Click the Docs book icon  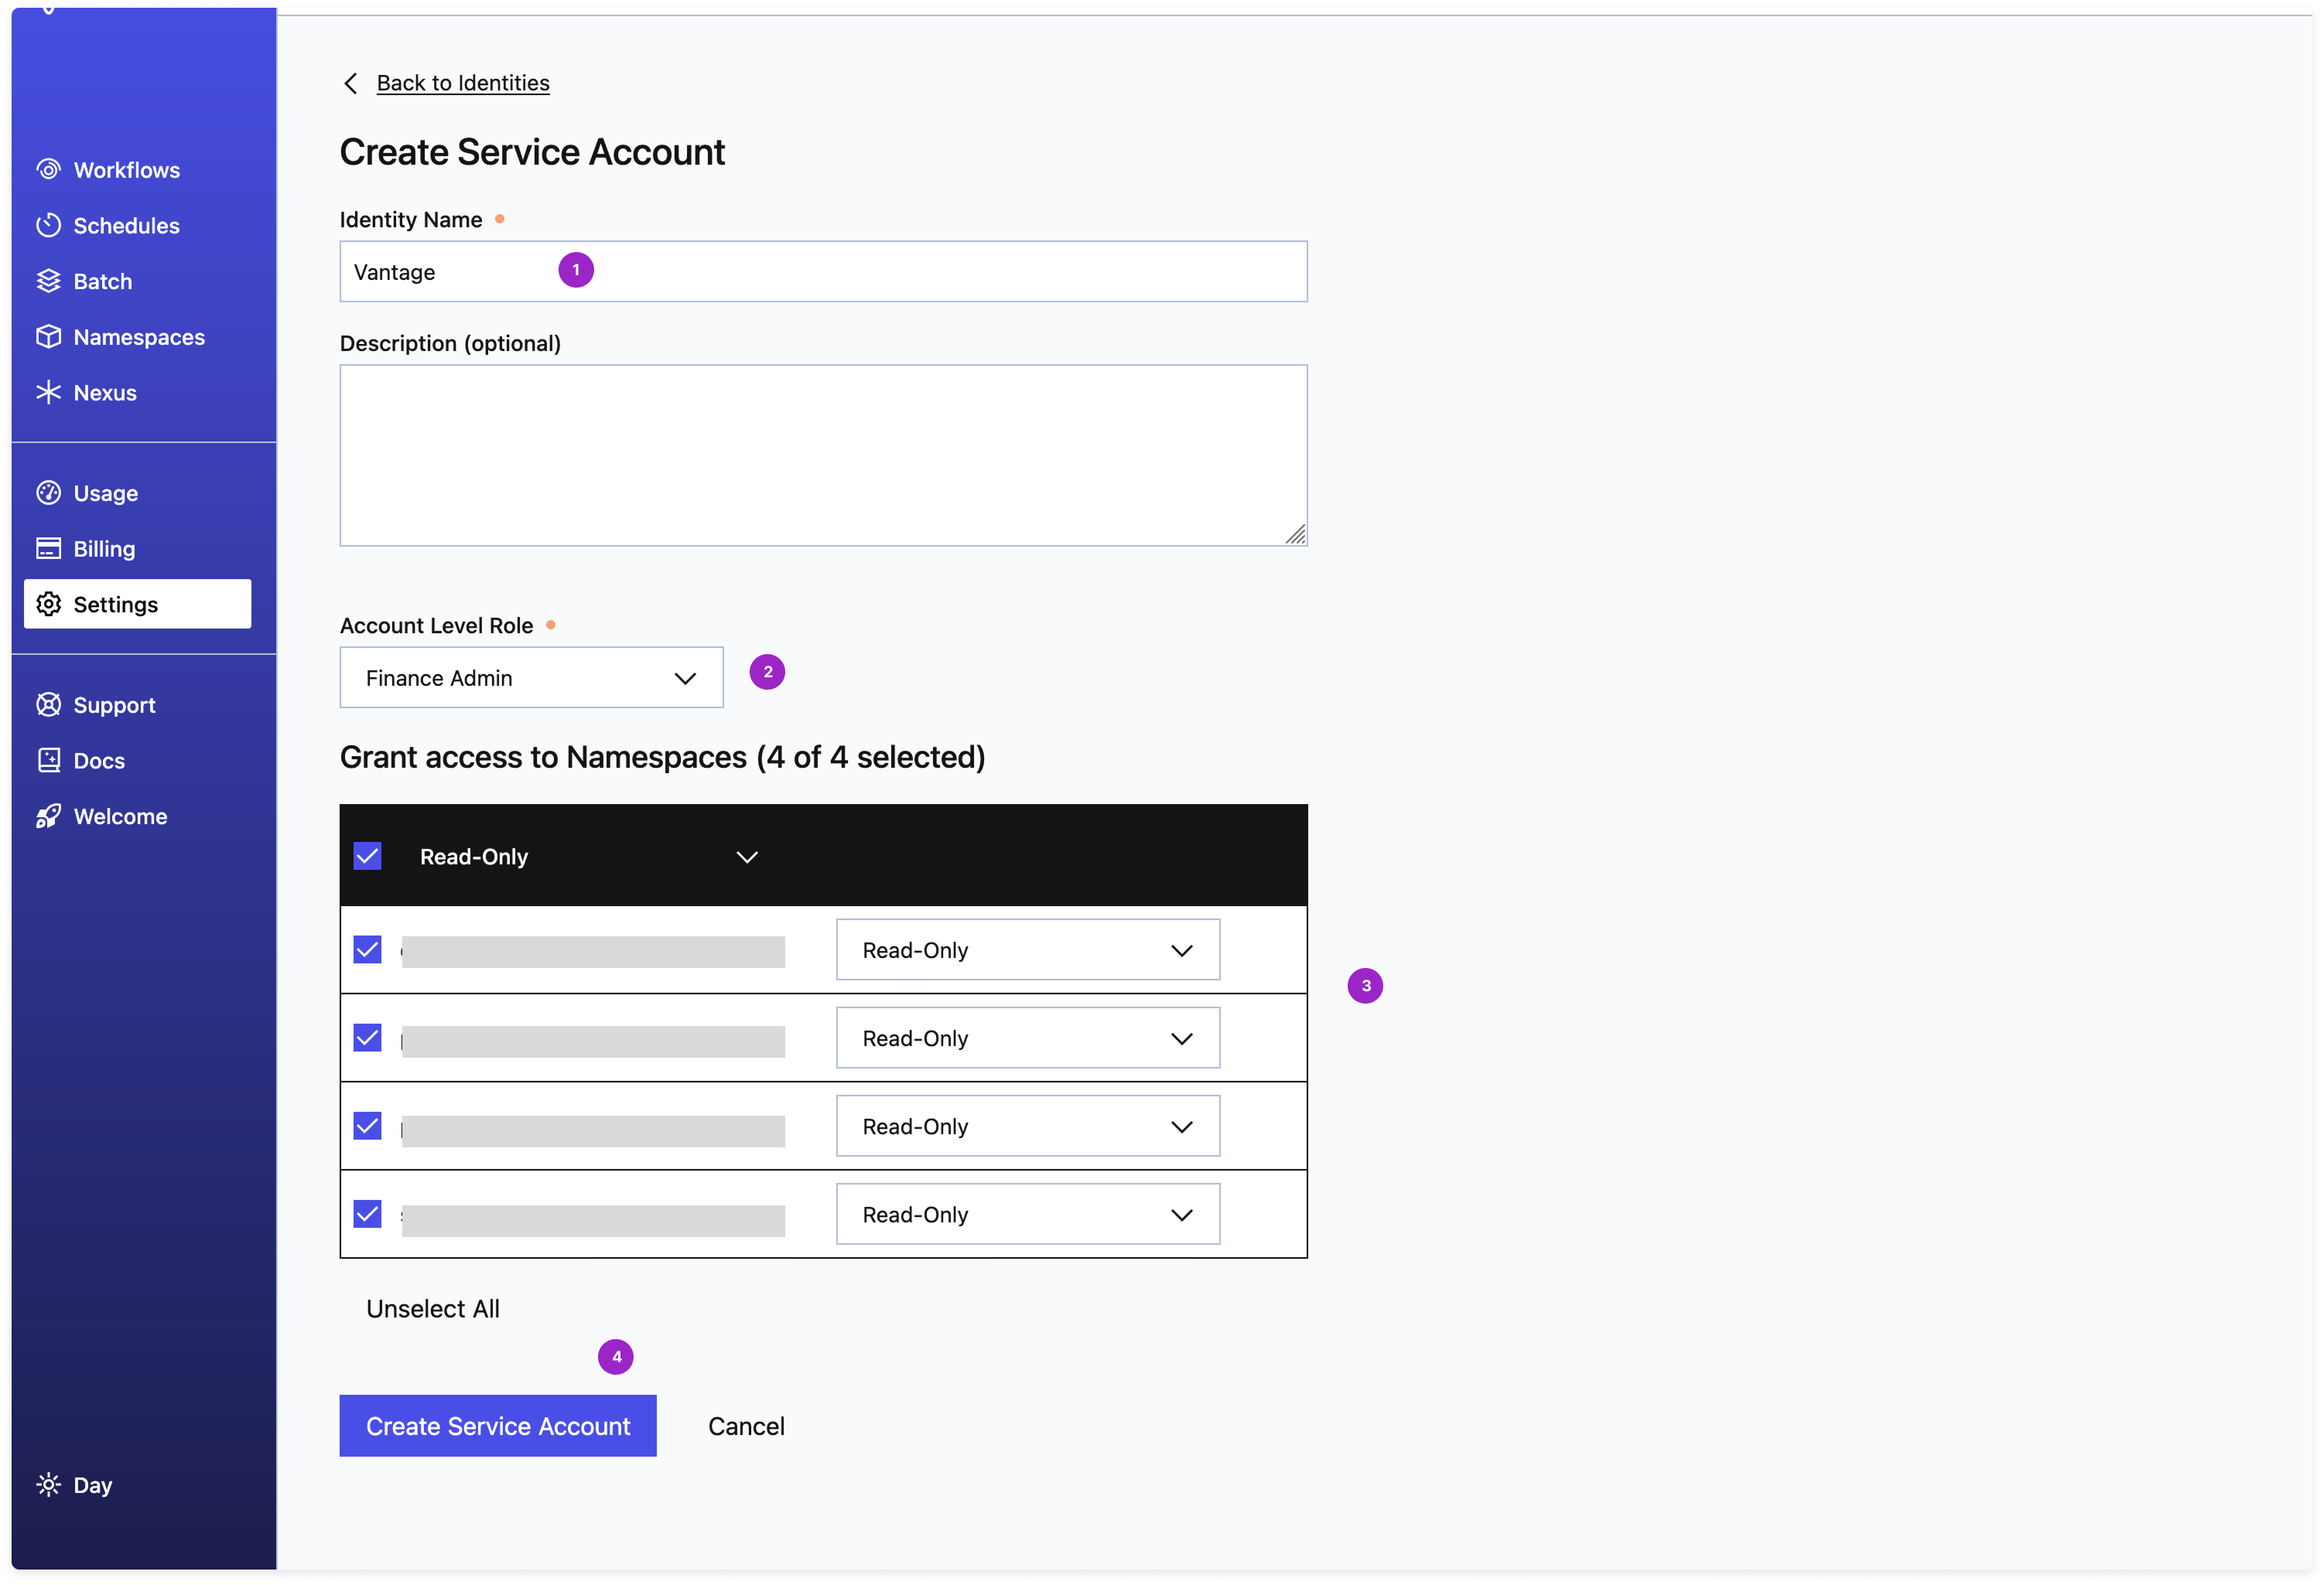tap(48, 761)
